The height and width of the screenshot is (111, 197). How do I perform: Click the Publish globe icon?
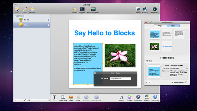tap(145, 9)
